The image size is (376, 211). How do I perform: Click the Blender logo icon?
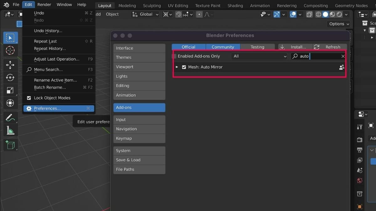click(x=6, y=5)
